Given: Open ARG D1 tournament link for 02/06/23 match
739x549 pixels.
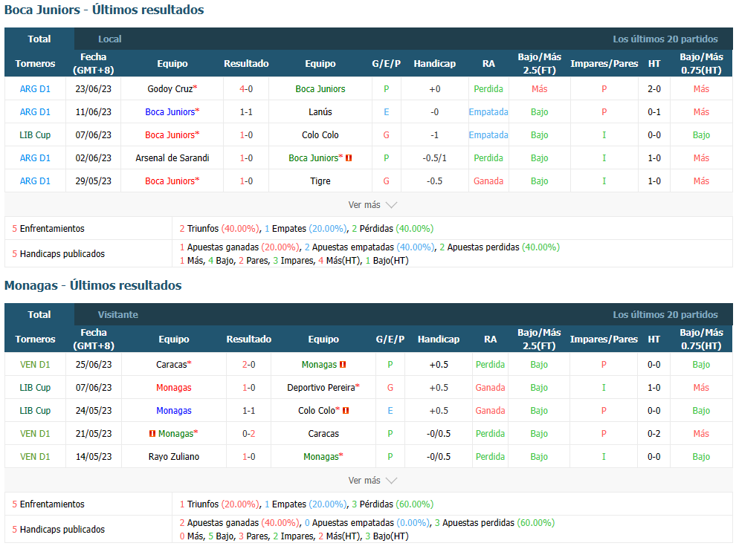Looking at the screenshot, I should click(35, 158).
